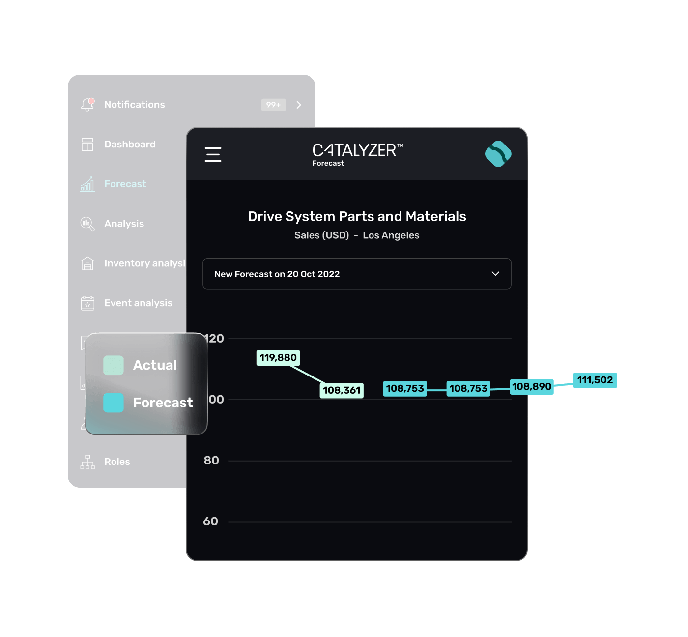Click the second 108,753 forecast label

click(x=468, y=388)
